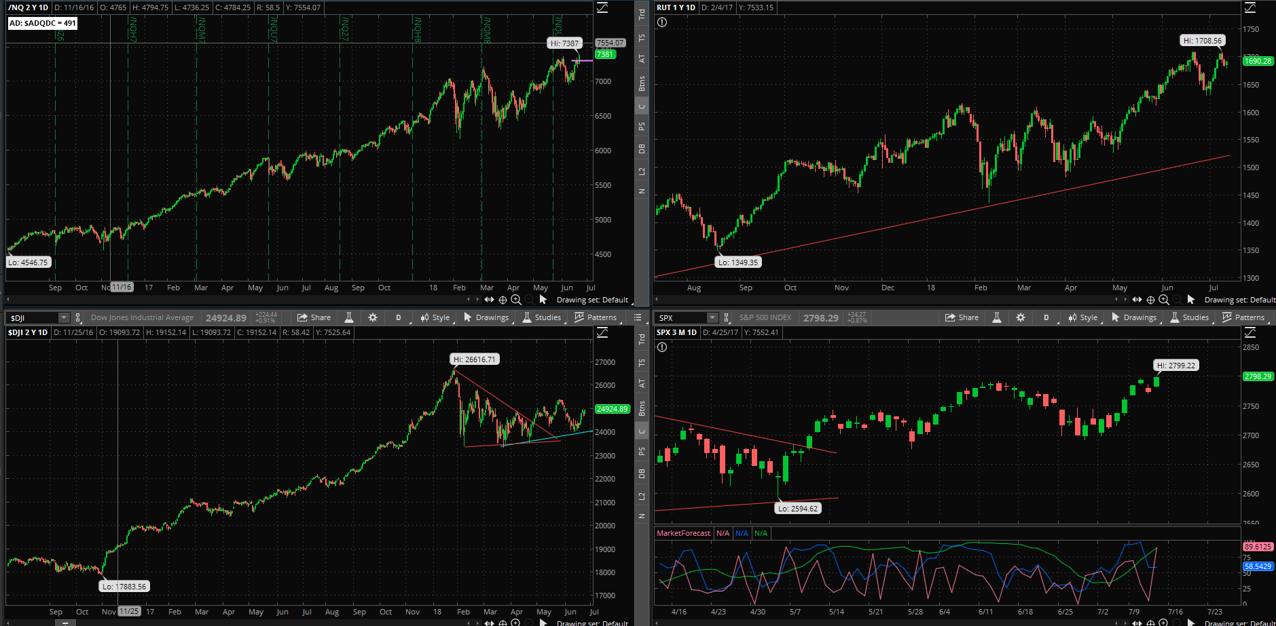This screenshot has height=626, width=1276.
Task: Open Share menu in the $DJI chart toolbar
Action: tap(314, 317)
